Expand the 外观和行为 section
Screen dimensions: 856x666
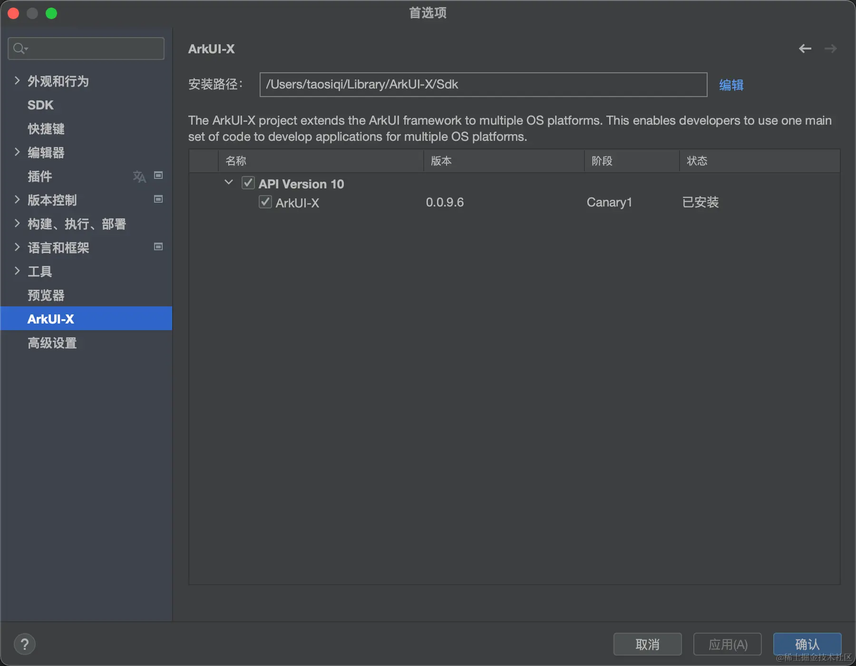17,80
